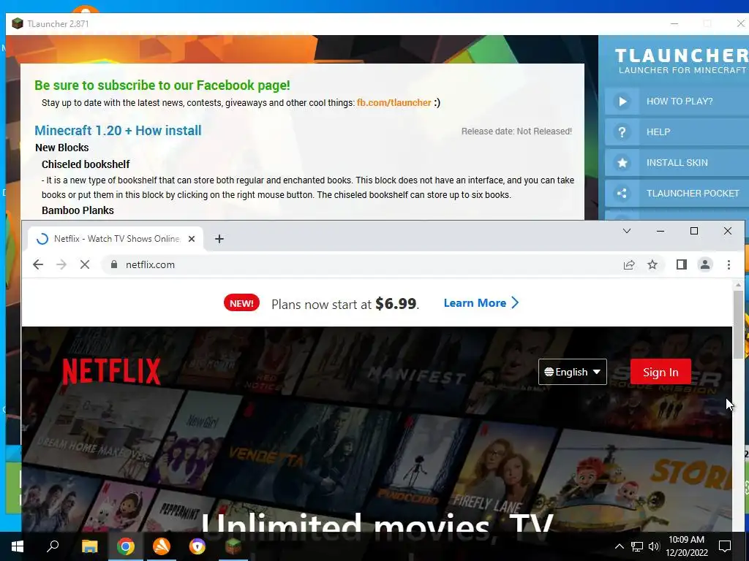The width and height of the screenshot is (749, 561).
Task: Click the shield-shaped browser icon in taskbar
Action: [x=197, y=546]
